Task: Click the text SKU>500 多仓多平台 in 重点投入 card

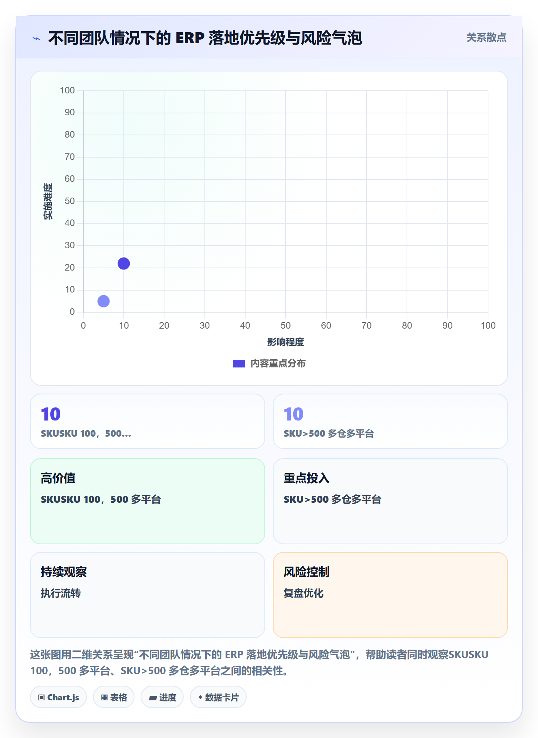Action: pyautogui.click(x=332, y=499)
